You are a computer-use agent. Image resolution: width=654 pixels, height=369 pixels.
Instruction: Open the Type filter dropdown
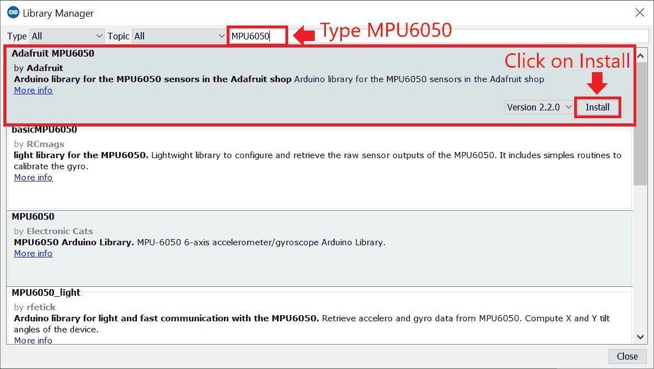67,36
